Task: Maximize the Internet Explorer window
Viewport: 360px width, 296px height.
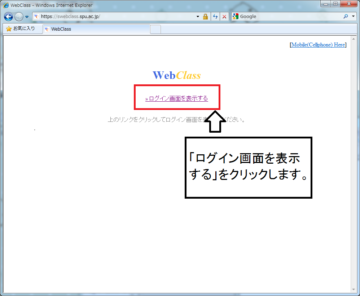Action: click(335, 4)
